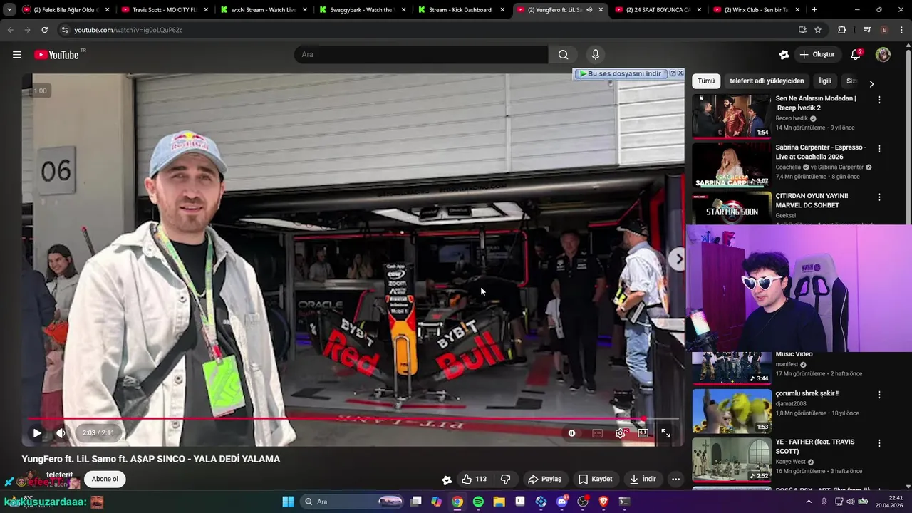
Task: Select the teleferit adlı yükleyiciden chip
Action: [767, 81]
